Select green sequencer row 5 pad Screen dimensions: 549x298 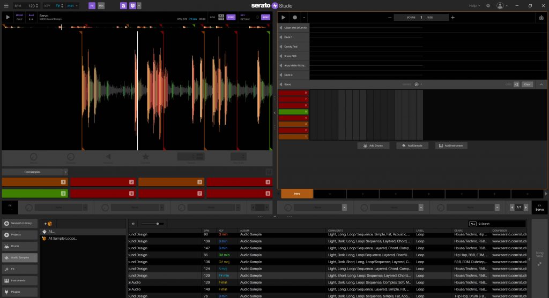(x=293, y=112)
